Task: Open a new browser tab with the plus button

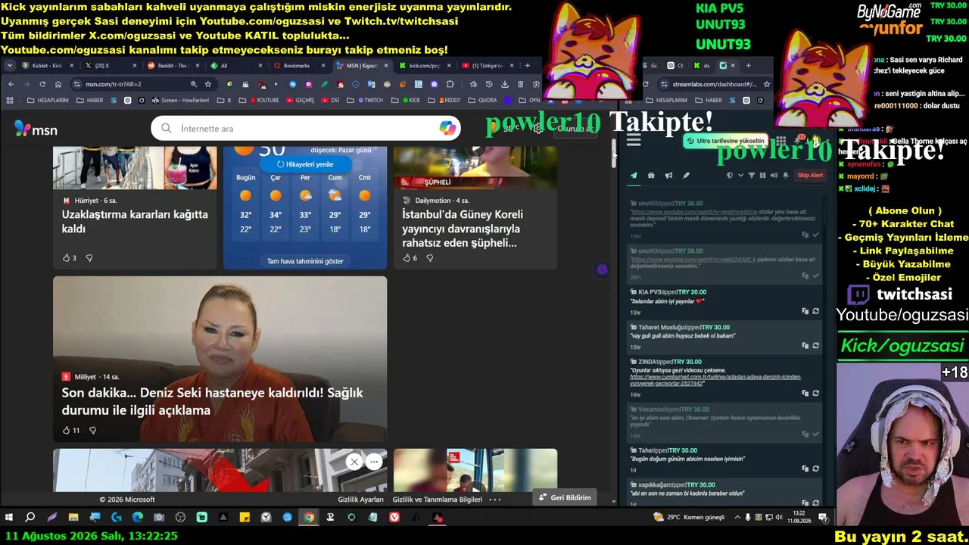Action: click(x=528, y=66)
